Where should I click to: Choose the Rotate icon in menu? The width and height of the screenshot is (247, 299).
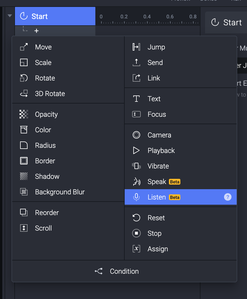[24, 78]
